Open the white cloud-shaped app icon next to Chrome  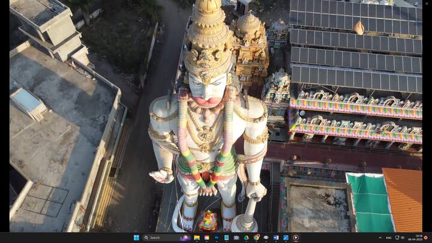(x=266, y=238)
